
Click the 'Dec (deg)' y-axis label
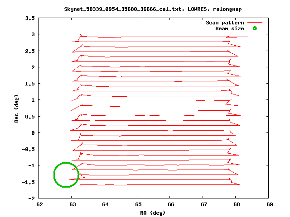[16, 108]
